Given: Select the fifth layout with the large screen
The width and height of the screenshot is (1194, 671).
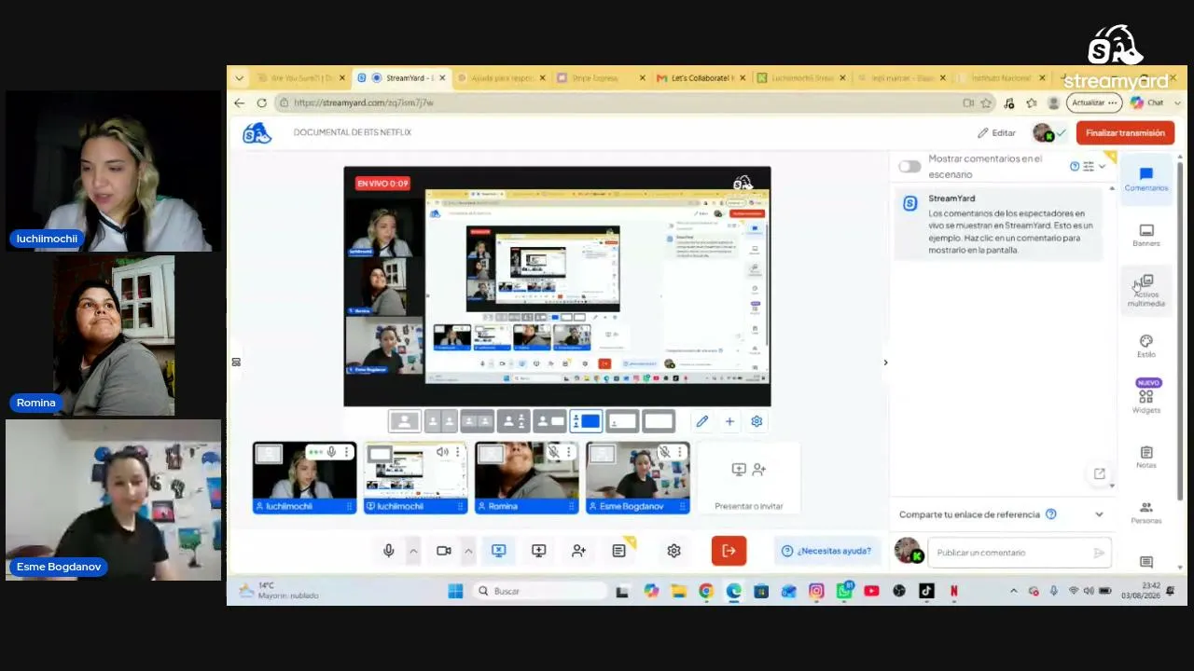Looking at the screenshot, I should pos(549,421).
